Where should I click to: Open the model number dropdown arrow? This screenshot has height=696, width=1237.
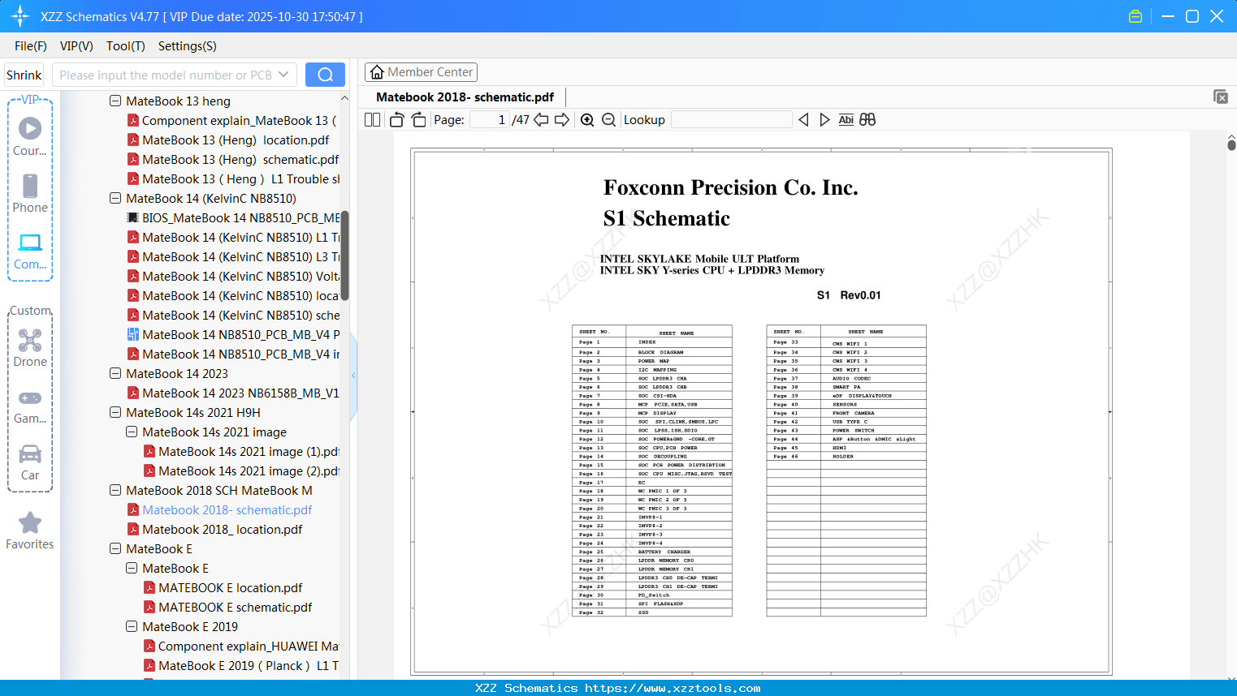(283, 75)
